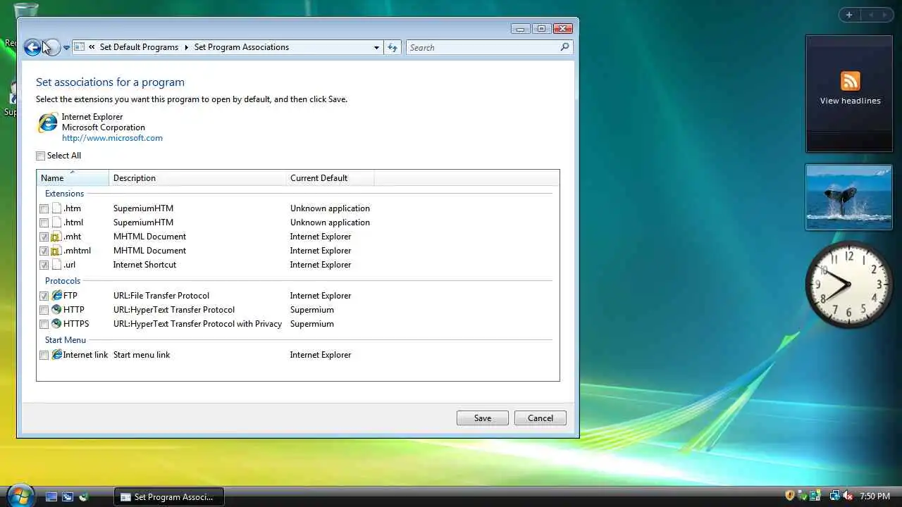Screen dimensions: 902x507
Task: Enable the HTTPS protocol checkbox
Action: point(44,325)
